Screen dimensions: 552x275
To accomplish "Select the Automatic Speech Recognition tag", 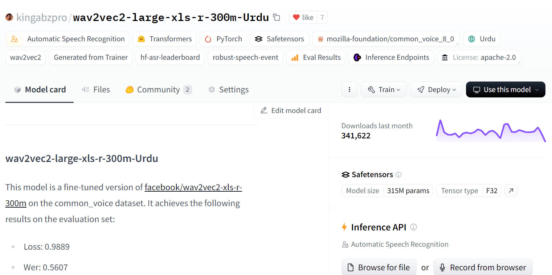I will 68,39.
